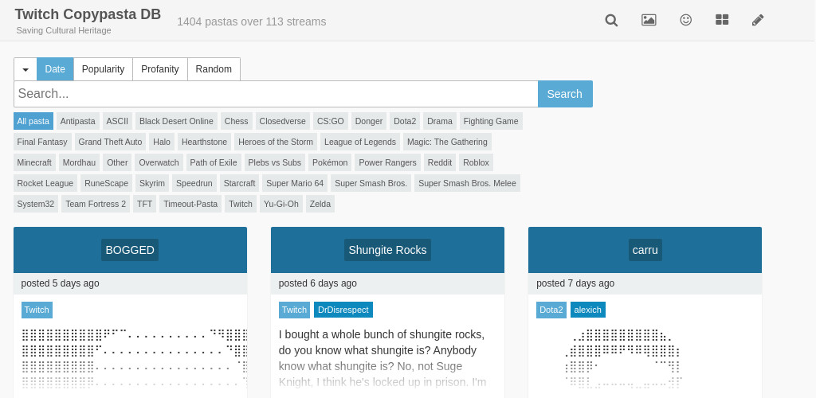Screen dimensions: 816x398
Task: Select the Plebs vs Subs tag
Action: [x=275, y=162]
